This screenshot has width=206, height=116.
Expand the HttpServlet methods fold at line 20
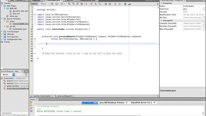coord(35,53)
